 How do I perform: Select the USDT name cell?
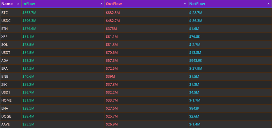point(11,53)
